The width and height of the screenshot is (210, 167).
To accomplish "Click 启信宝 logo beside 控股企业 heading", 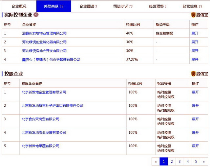I will point(199,74).
